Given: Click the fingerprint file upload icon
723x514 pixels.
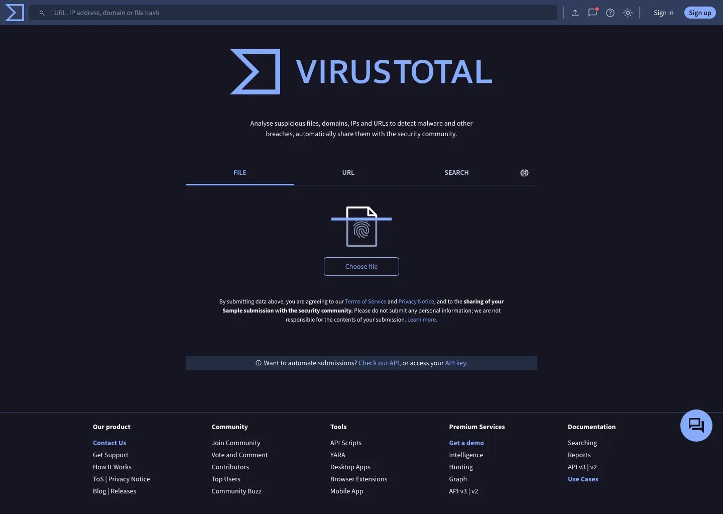Looking at the screenshot, I should tap(361, 227).
